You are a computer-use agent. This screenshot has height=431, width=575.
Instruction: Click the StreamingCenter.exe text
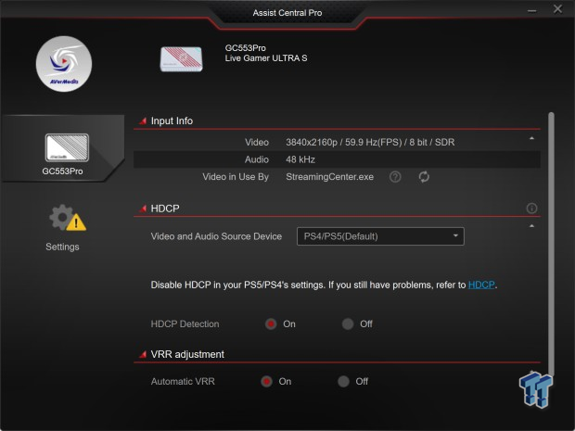[x=329, y=177]
